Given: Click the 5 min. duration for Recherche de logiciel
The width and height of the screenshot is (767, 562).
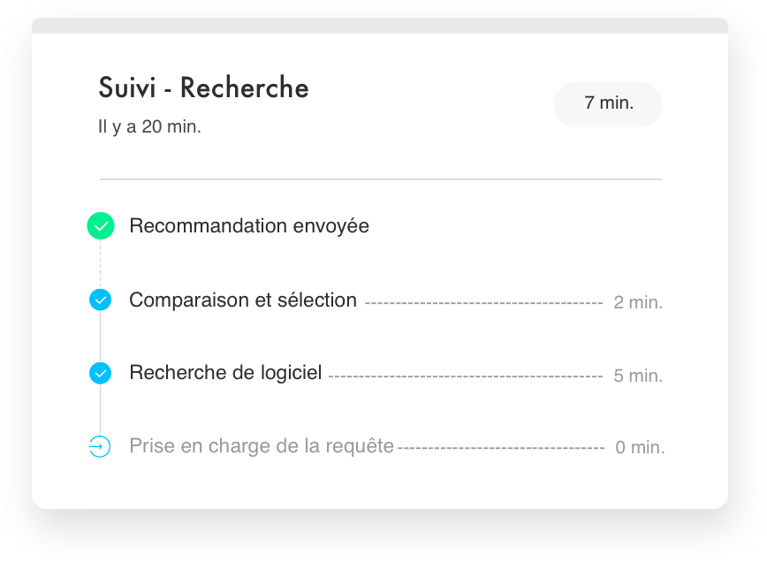Looking at the screenshot, I should [x=638, y=376].
